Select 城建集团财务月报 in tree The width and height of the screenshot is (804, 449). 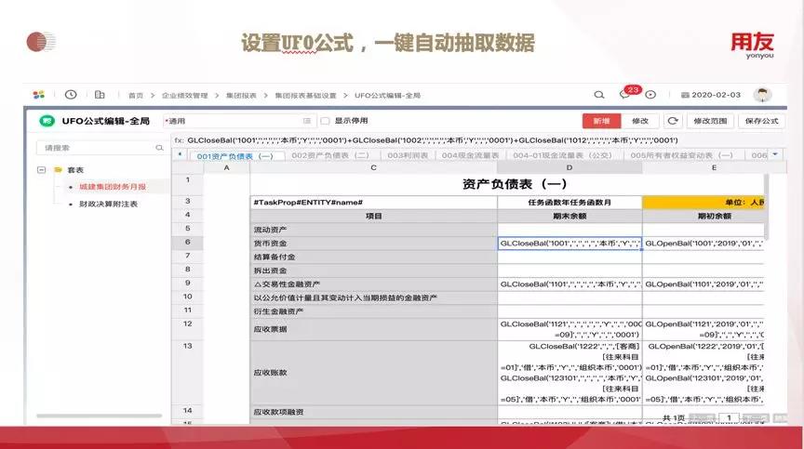pos(113,187)
